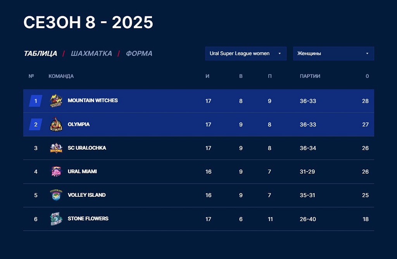
Task: Select the Ural Miami team logo
Action: click(56, 171)
